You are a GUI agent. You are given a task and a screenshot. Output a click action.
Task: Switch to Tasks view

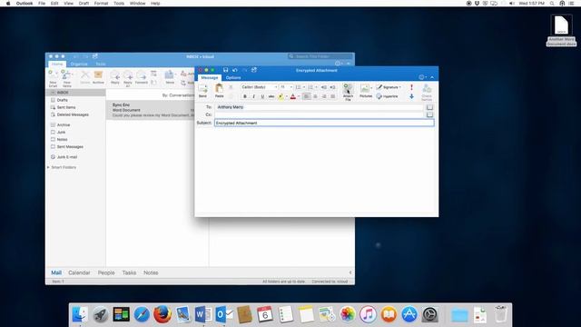(129, 272)
